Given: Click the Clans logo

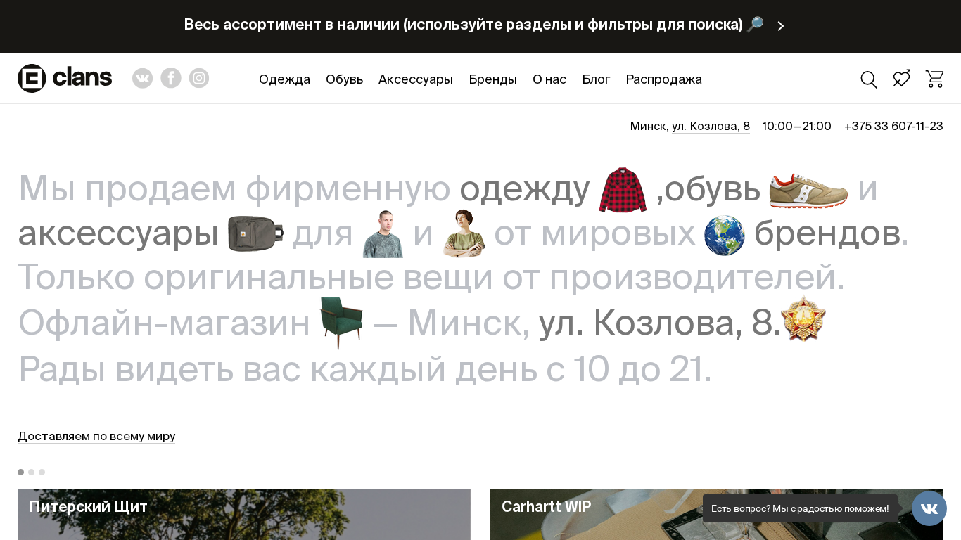Looking at the screenshot, I should tap(65, 78).
